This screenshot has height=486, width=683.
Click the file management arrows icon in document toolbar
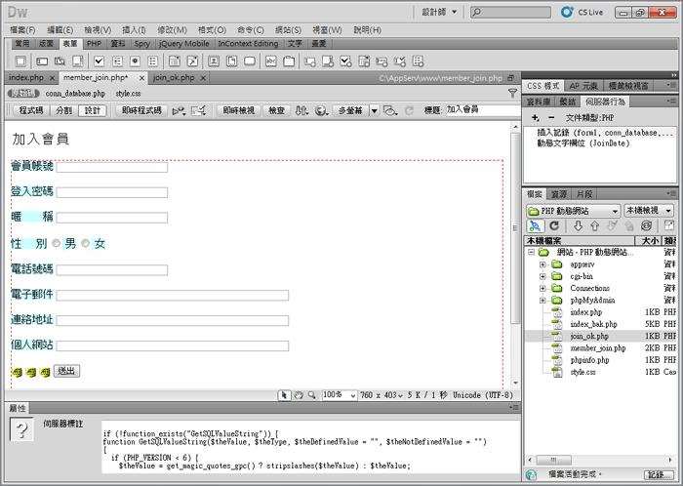[x=301, y=110]
